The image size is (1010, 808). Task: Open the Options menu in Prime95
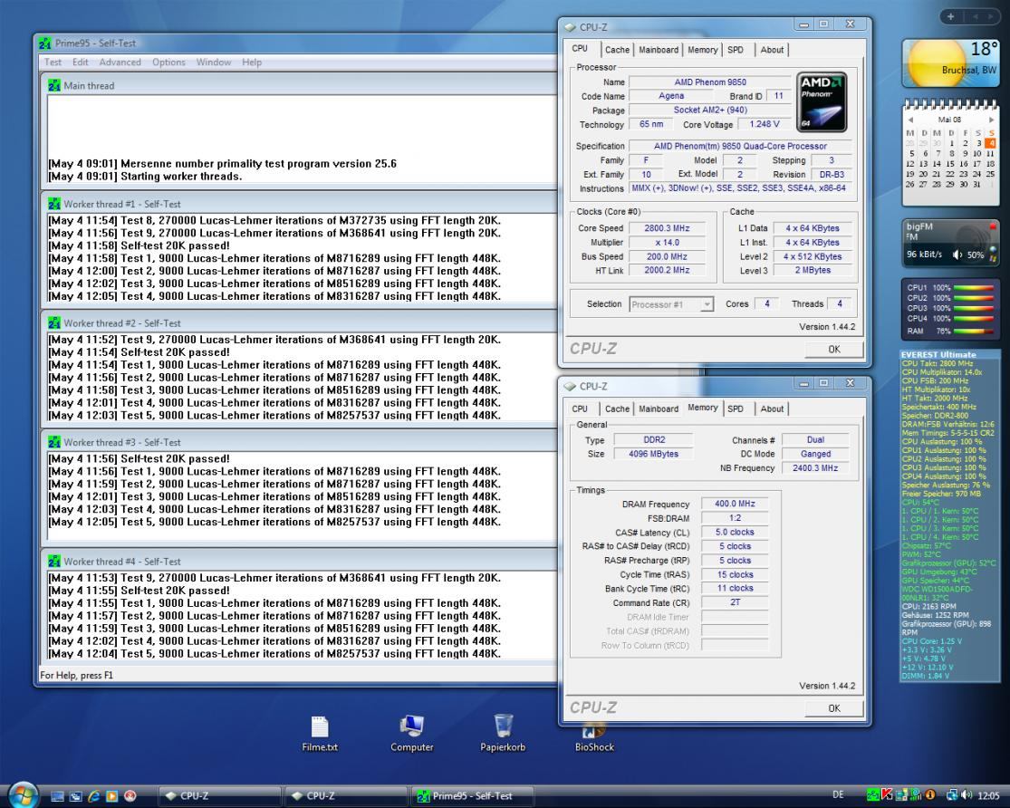pos(168,62)
